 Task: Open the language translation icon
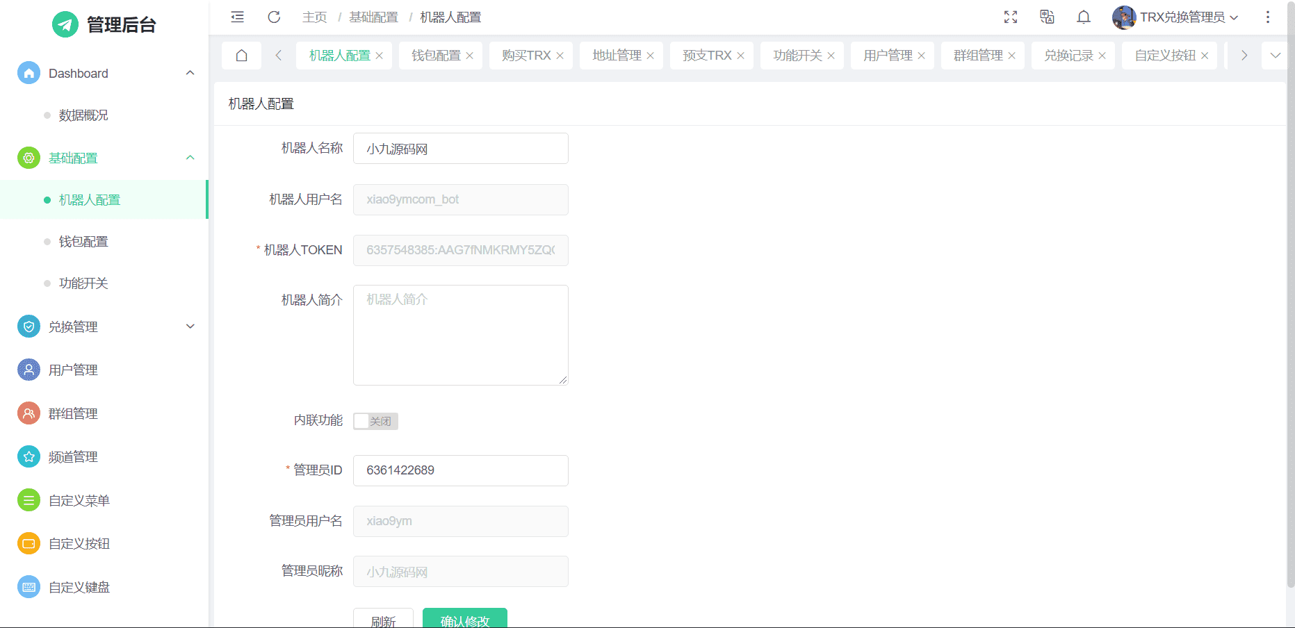1047,17
